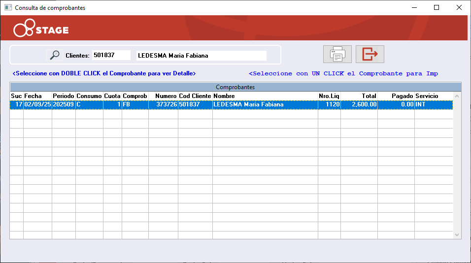Select the comprobante row numbered 373726
The height and width of the screenshot is (263, 471).
click(163, 104)
